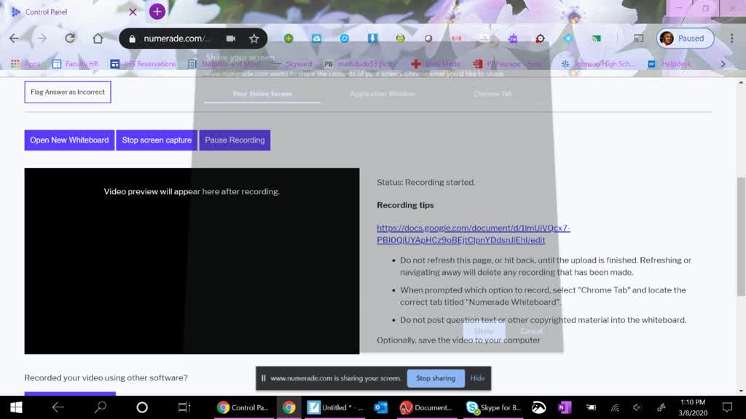Viewport: 746px width, 419px height.
Task: Open Windows Start menu
Action: tap(15, 407)
